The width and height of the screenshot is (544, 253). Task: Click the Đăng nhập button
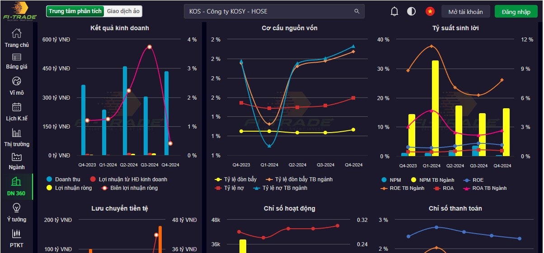tap(516, 12)
